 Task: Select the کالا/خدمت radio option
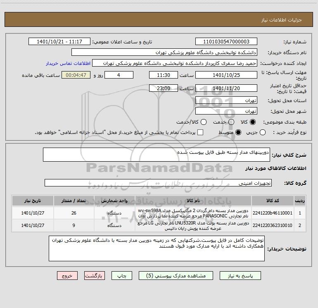(204, 122)
